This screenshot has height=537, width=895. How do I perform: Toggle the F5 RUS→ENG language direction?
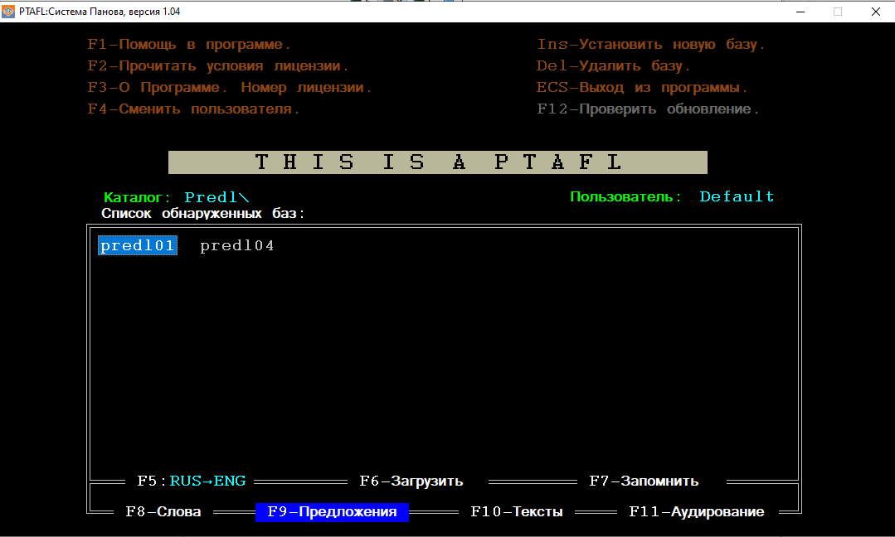click(192, 481)
